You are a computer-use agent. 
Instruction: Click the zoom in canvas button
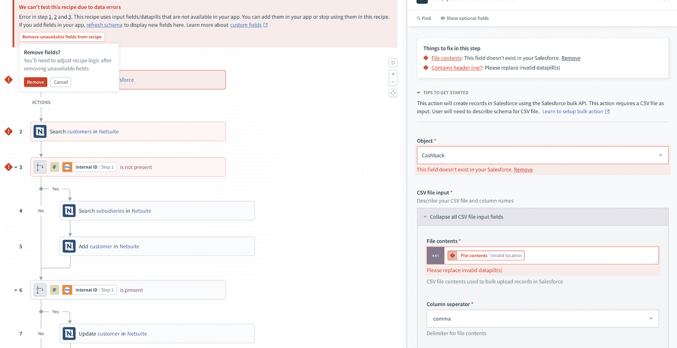[x=393, y=74]
